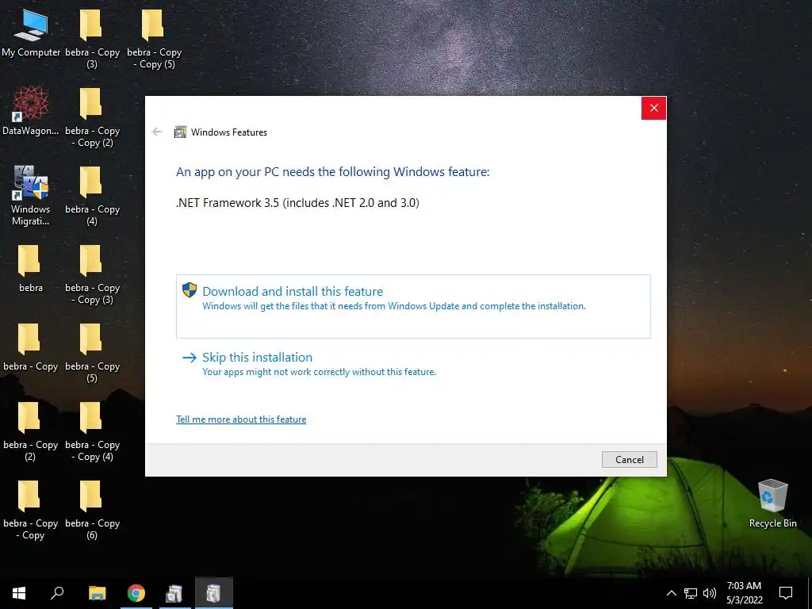Open the My Computer desktop icon
This screenshot has width=812, height=609.
pyautogui.click(x=31, y=32)
